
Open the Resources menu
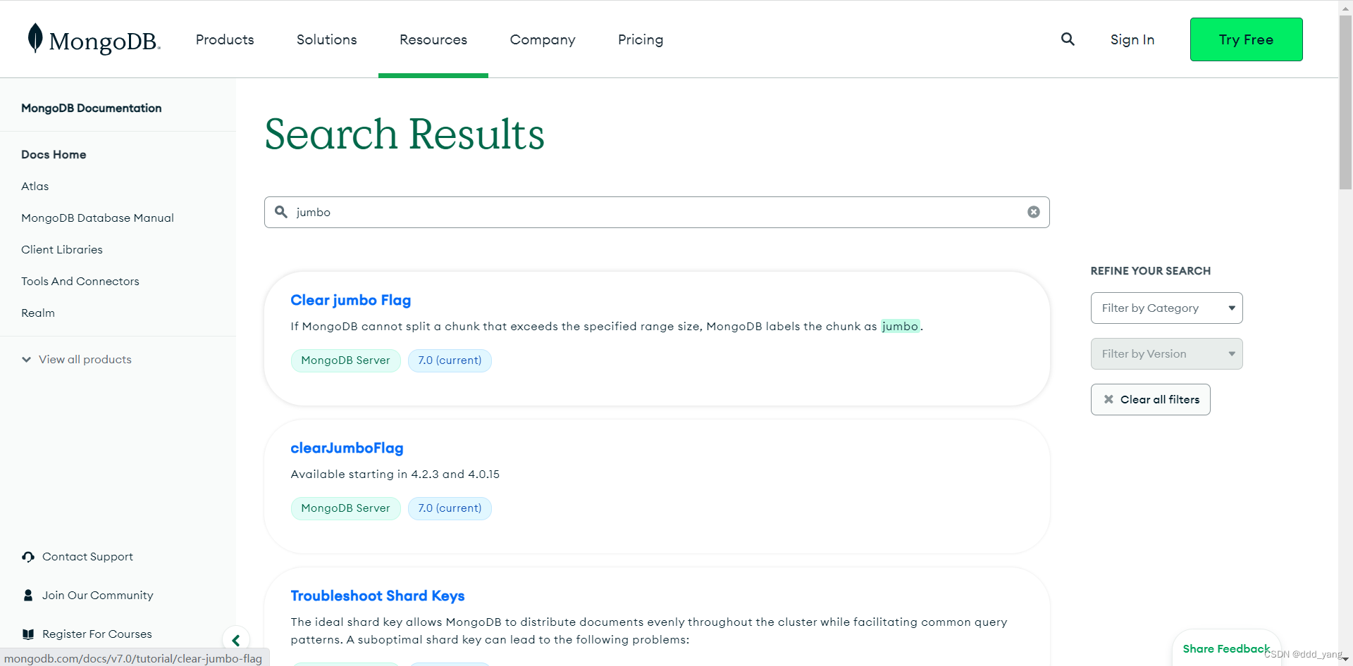tap(433, 39)
